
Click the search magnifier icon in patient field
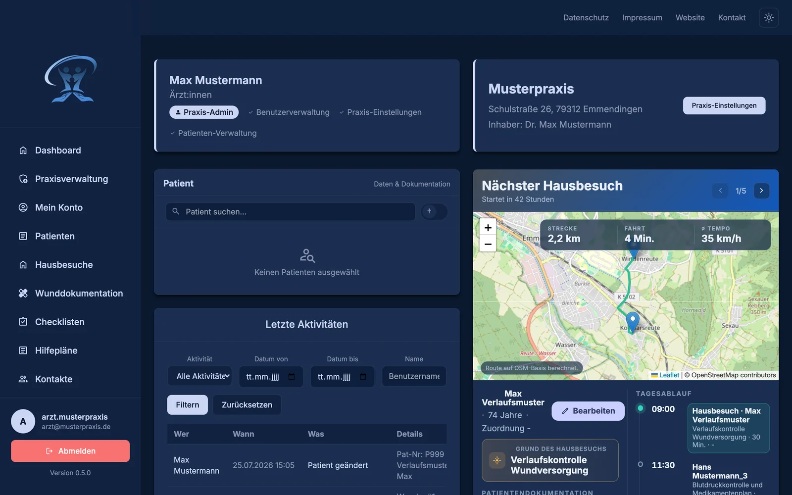coord(176,211)
